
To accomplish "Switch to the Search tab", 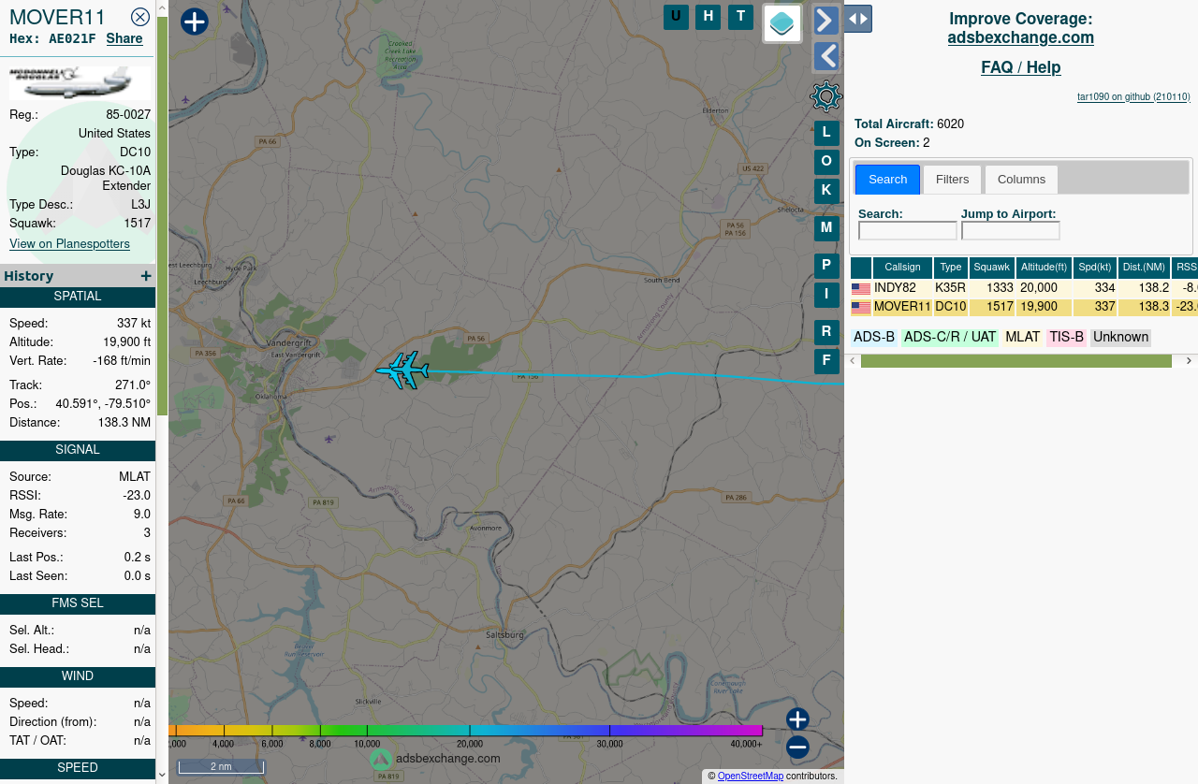I will pyautogui.click(x=887, y=180).
